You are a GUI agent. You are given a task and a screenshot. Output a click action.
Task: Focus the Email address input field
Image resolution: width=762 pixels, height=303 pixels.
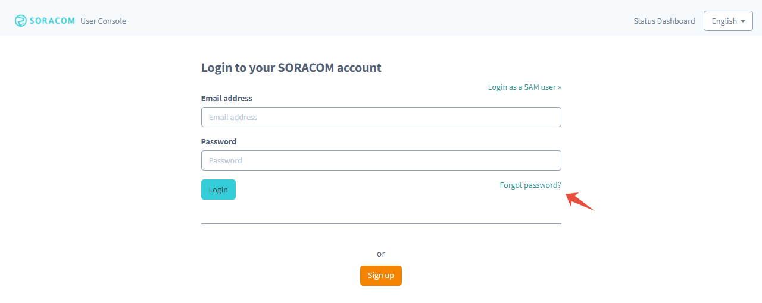click(381, 117)
